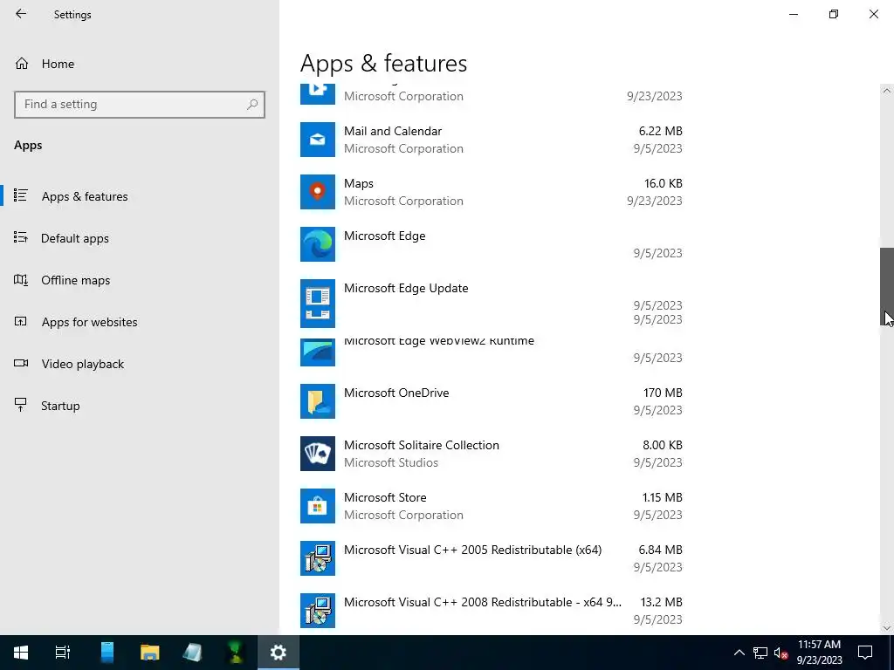
Task: Select Visual C++ 2008 Redistributable name
Action: (483, 603)
